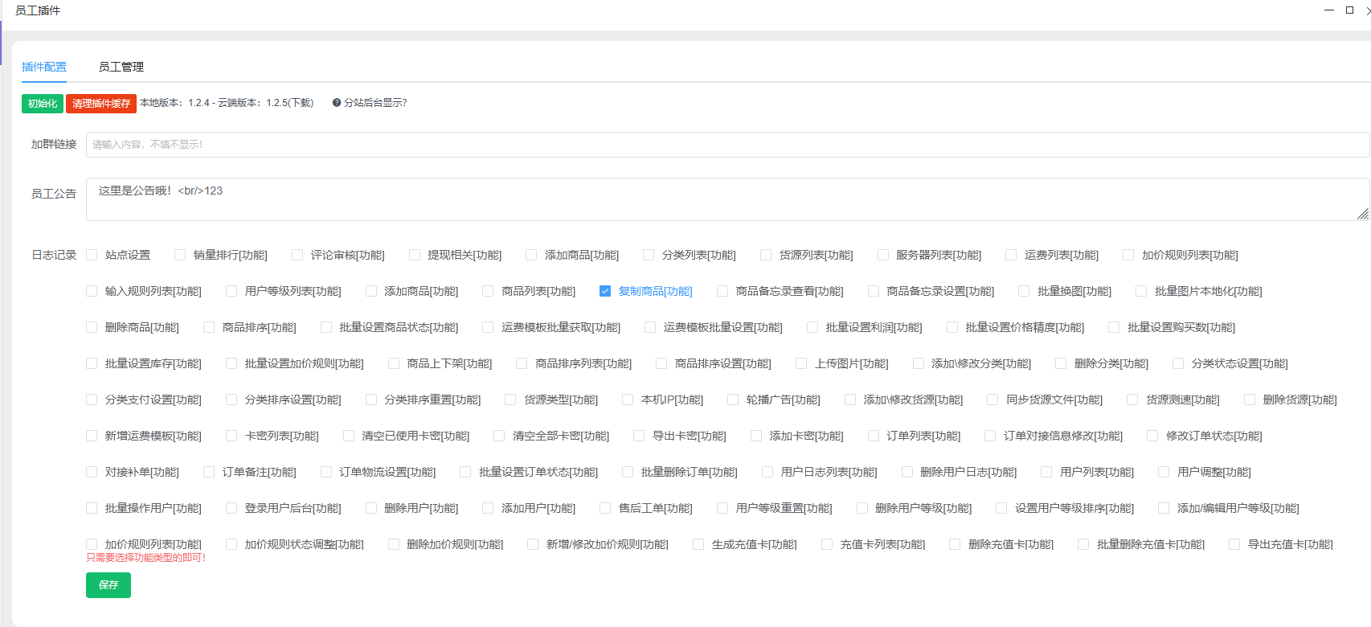The height and width of the screenshot is (627, 1371).
Task: Tick 批量设置价格精度[功能] checkbox
Action: (x=952, y=327)
